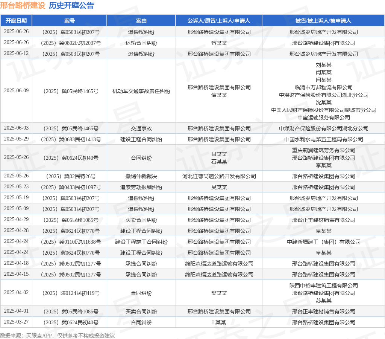
Task: Click 陕西中裕丰建筑工程有限公司 defendant
Action: 324,286
